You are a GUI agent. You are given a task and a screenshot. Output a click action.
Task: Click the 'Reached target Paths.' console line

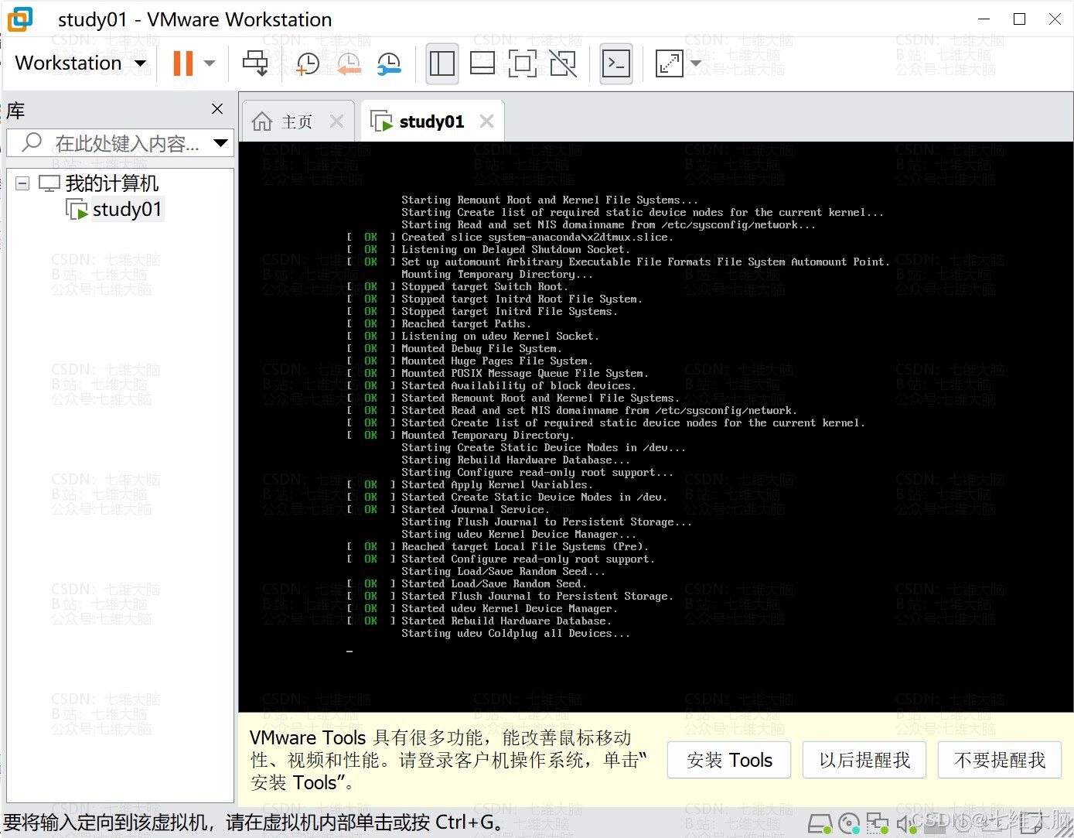coord(466,323)
